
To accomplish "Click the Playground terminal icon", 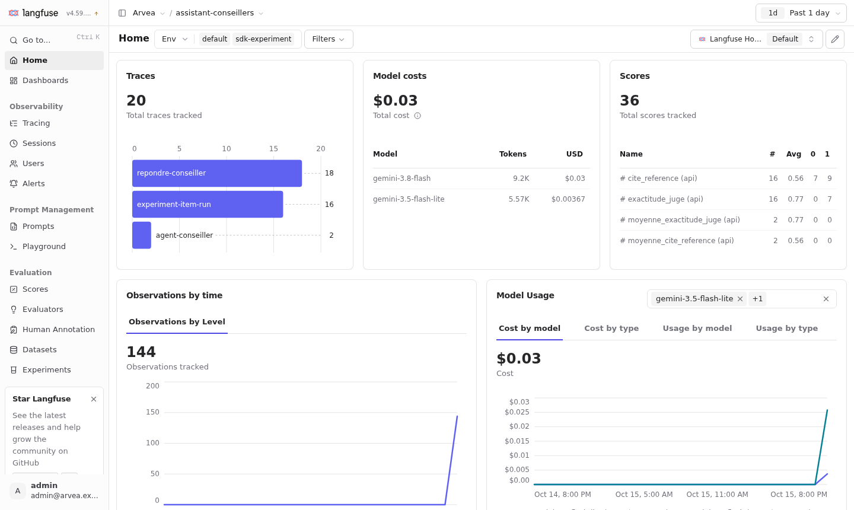I will 14,247.
